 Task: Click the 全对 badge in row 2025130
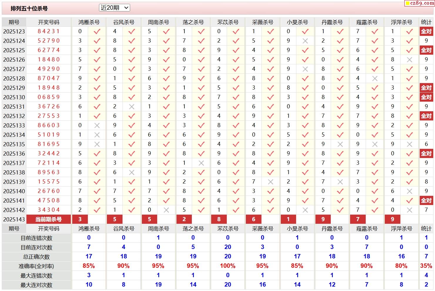pyautogui.click(x=426, y=97)
